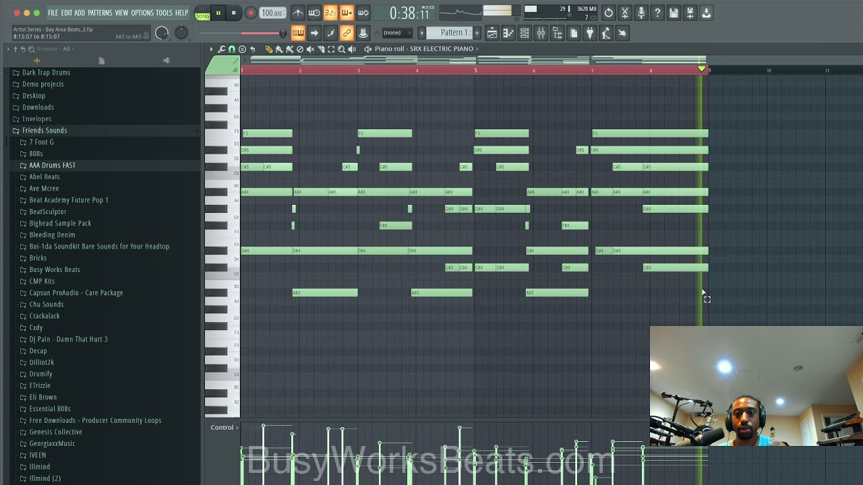This screenshot has height=485, width=863.
Task: Open piano roll wrench tools menu
Action: click(221, 49)
